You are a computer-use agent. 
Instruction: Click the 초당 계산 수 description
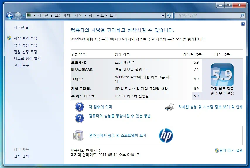point(125,62)
